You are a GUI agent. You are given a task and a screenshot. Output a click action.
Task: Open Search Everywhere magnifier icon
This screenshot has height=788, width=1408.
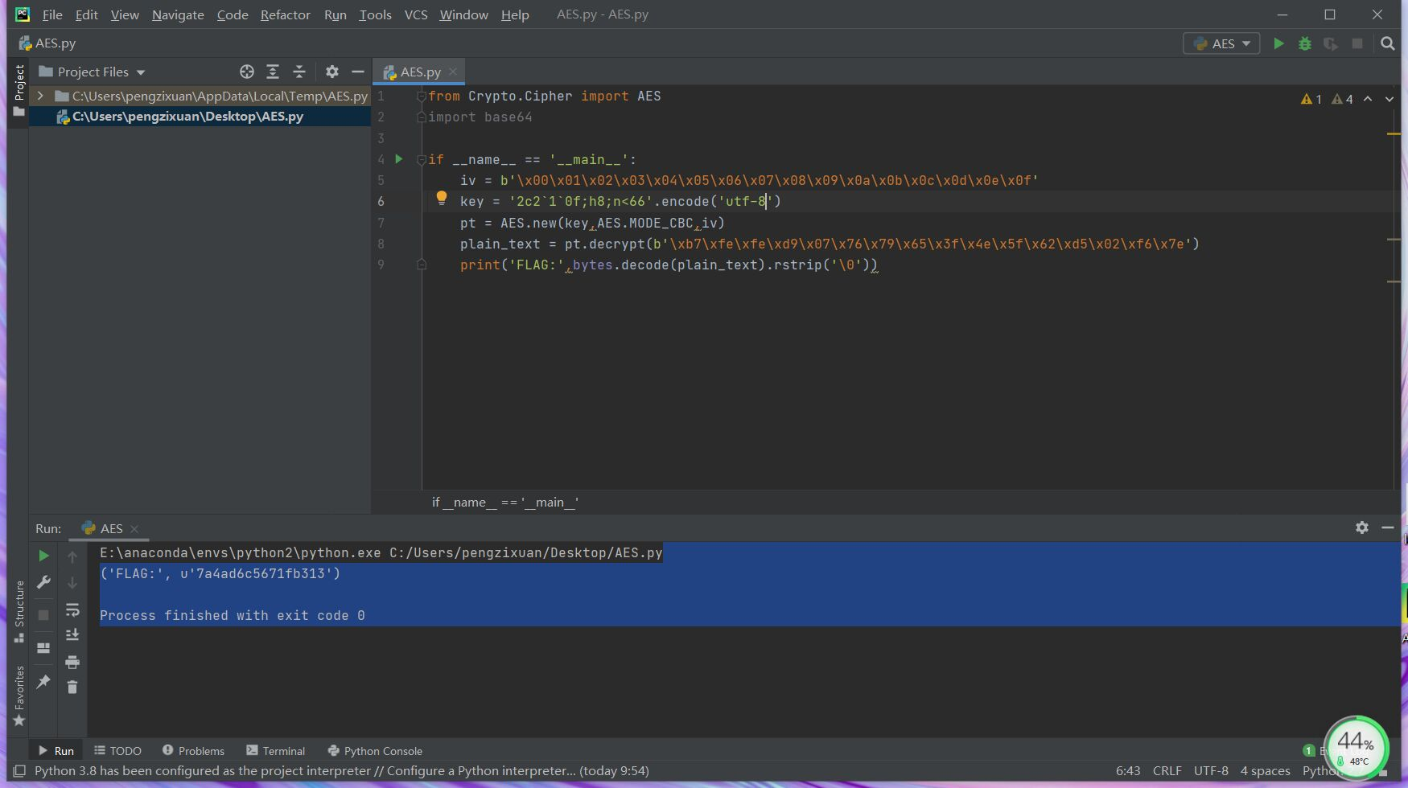pyautogui.click(x=1387, y=43)
